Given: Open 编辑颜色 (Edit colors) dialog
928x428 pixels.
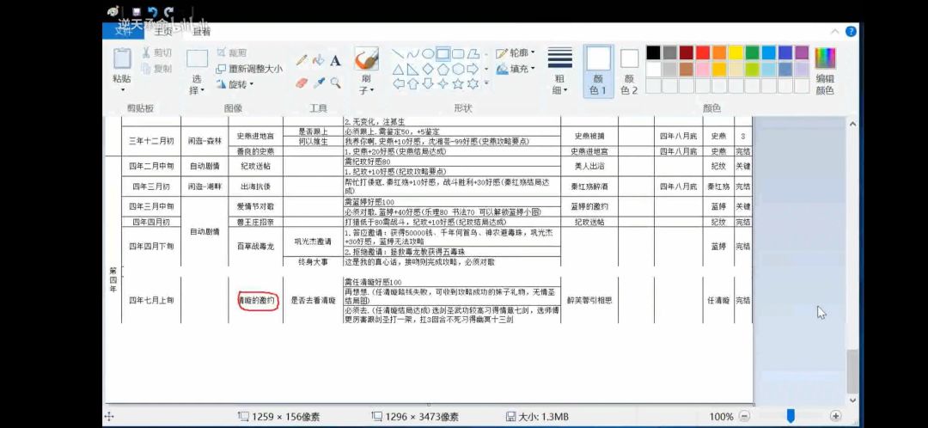Looking at the screenshot, I should [x=825, y=71].
